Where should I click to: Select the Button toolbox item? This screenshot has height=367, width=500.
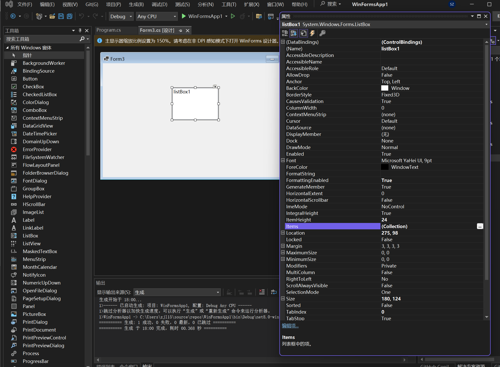click(x=44, y=79)
